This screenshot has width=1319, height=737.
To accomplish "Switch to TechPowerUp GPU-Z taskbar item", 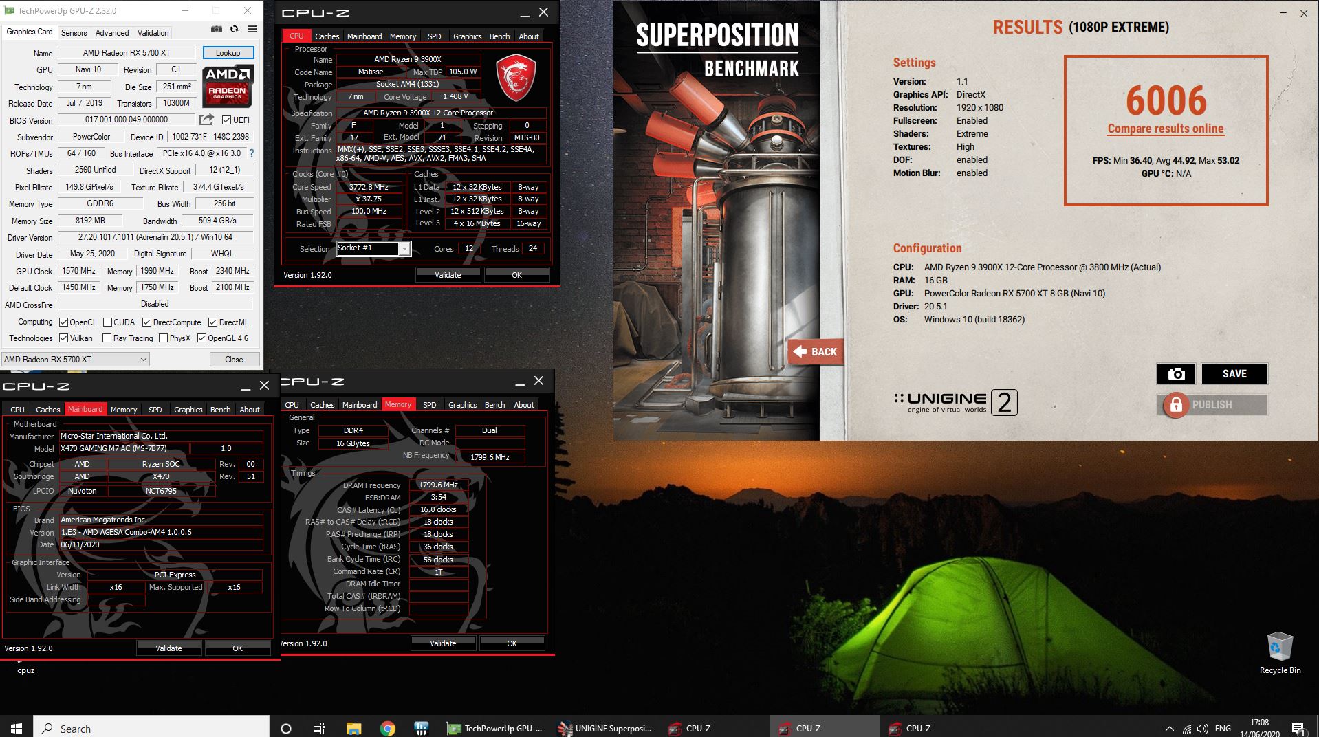I will tap(494, 728).
